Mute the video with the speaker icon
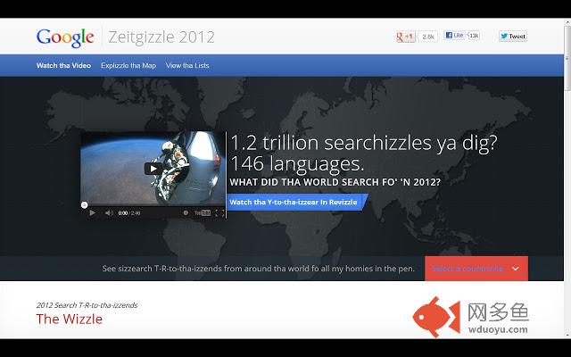571x357 pixels. coord(109,212)
